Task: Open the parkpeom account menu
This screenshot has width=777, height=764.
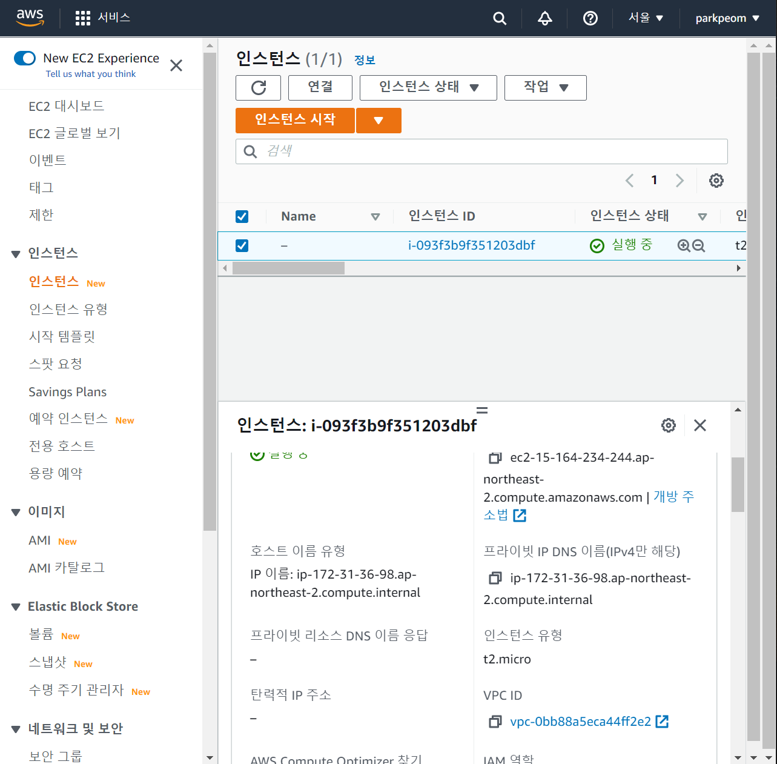Action: (727, 18)
